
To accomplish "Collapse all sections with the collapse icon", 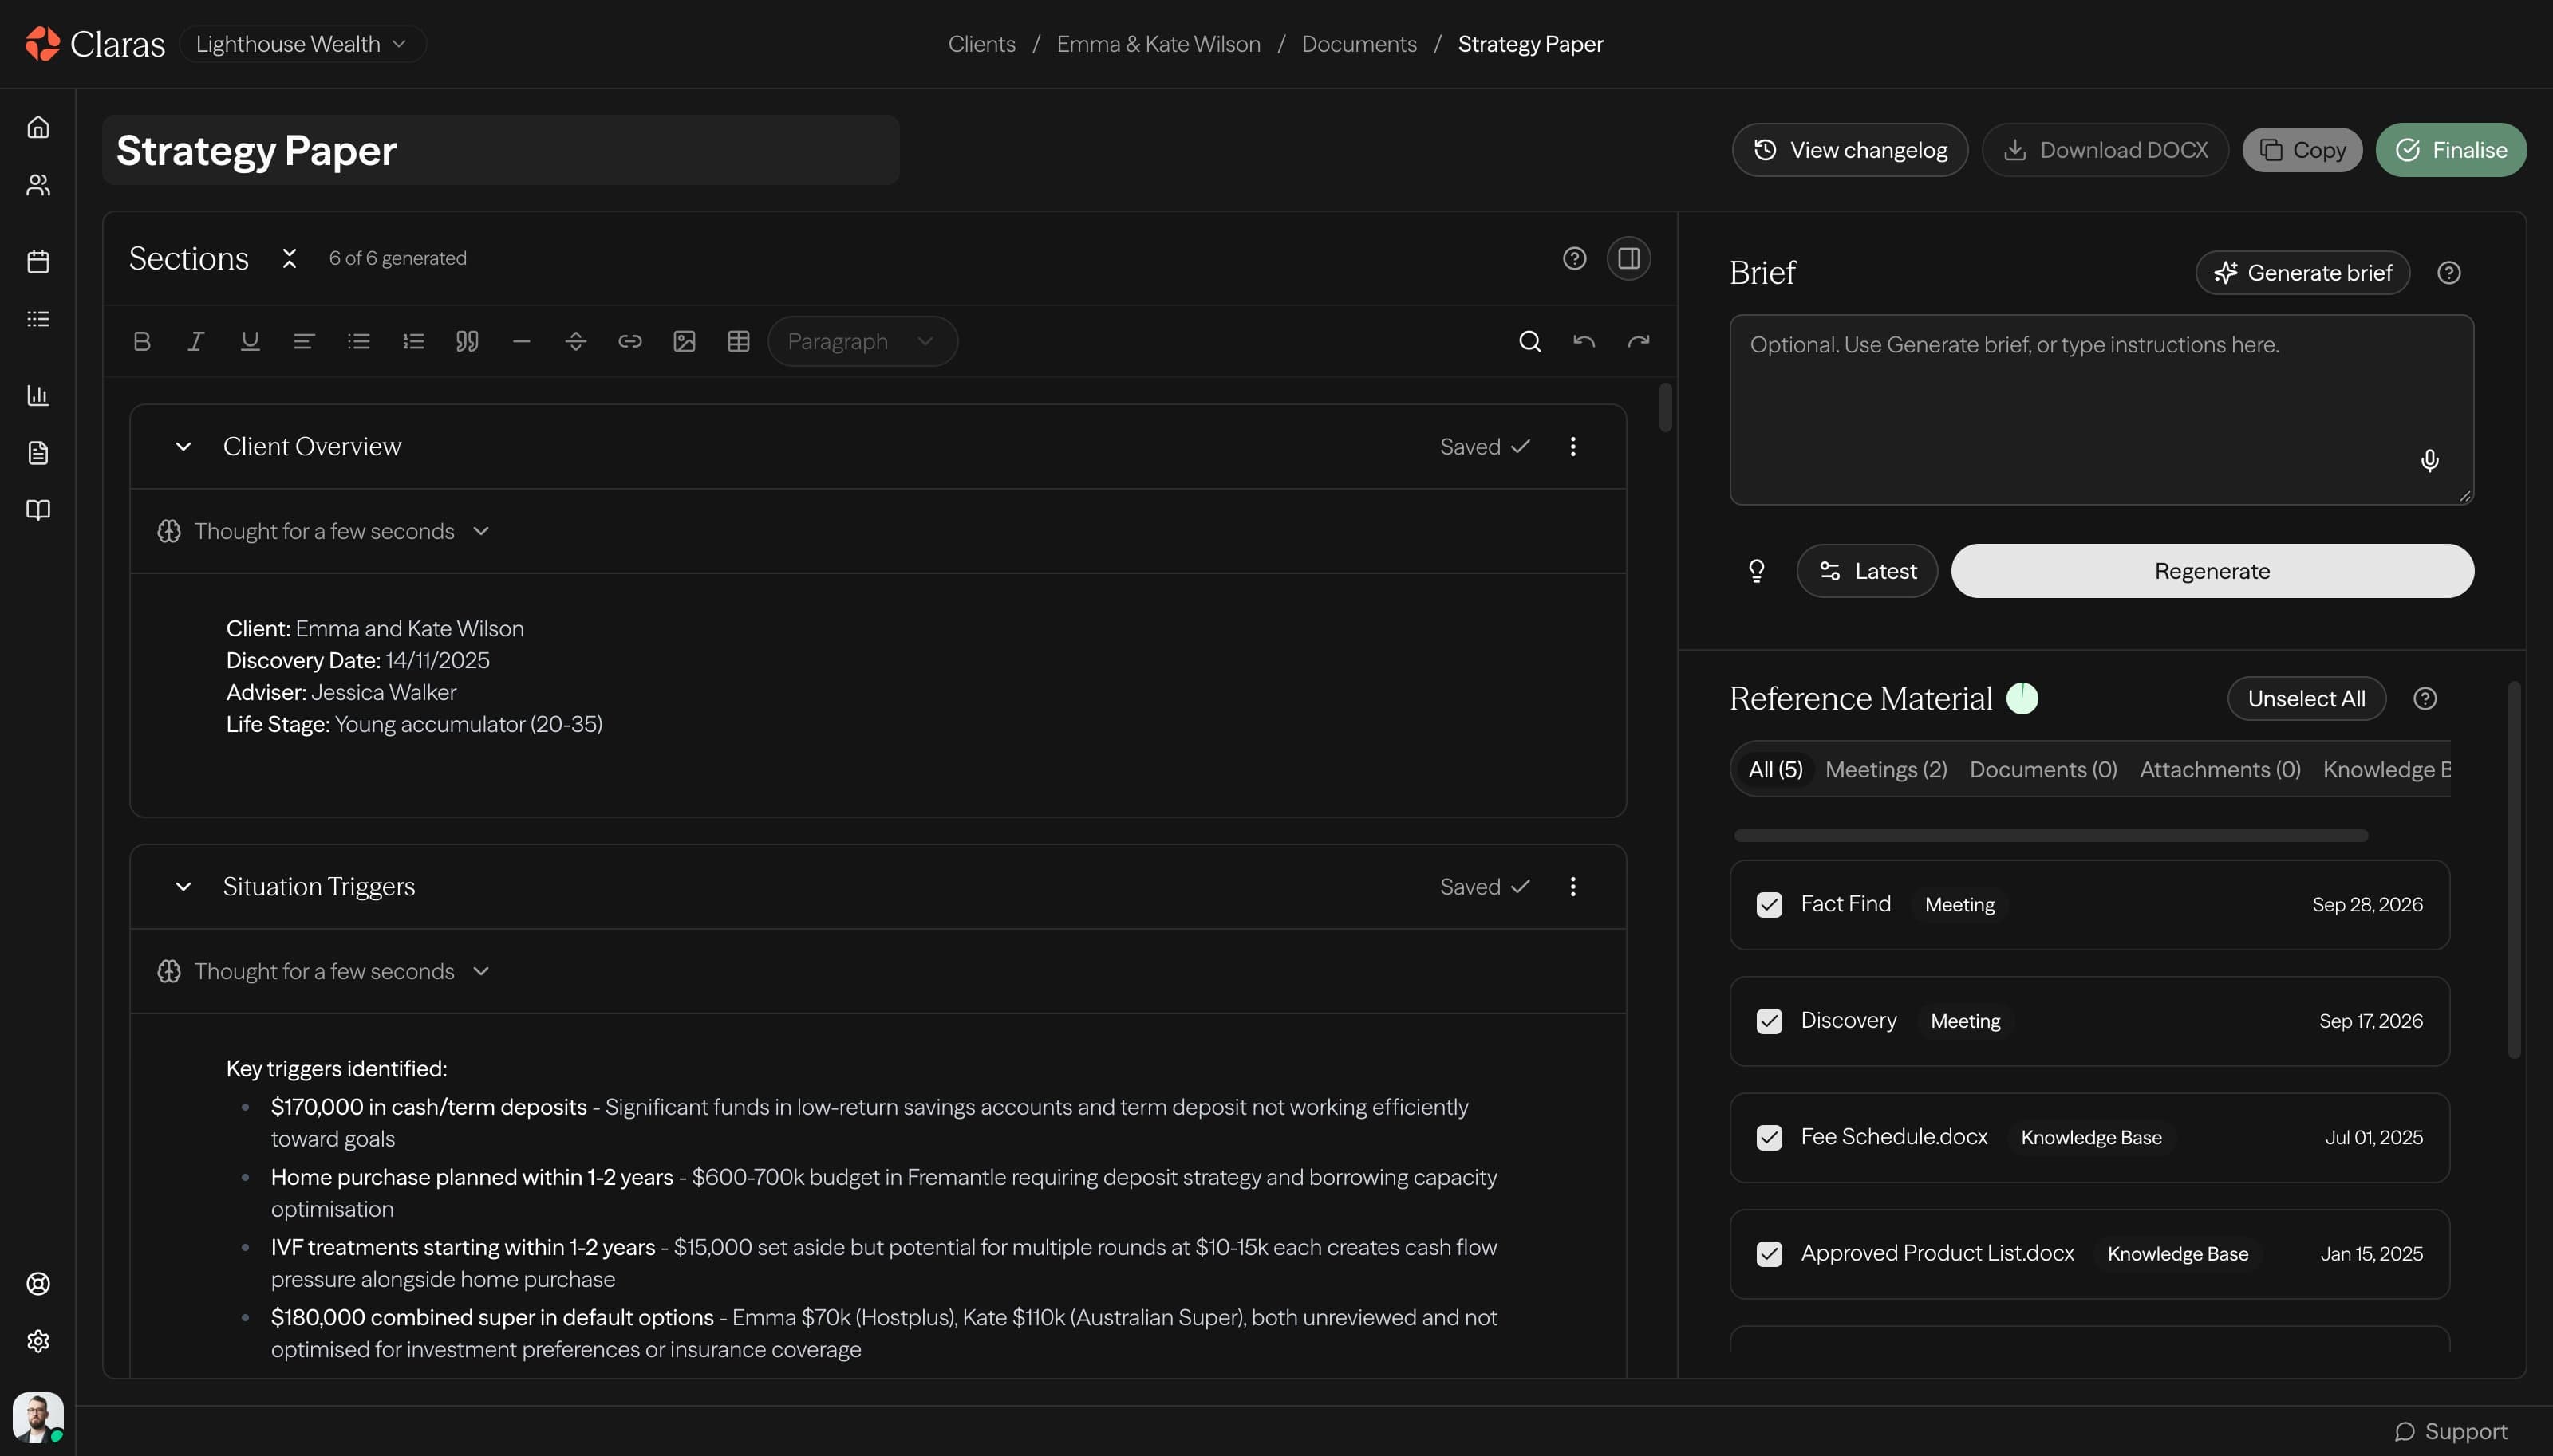I will [289, 259].
